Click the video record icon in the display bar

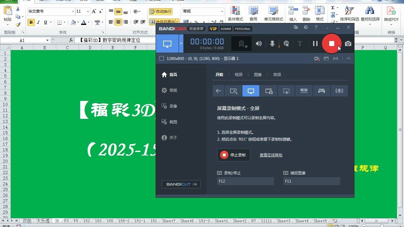click(x=317, y=58)
